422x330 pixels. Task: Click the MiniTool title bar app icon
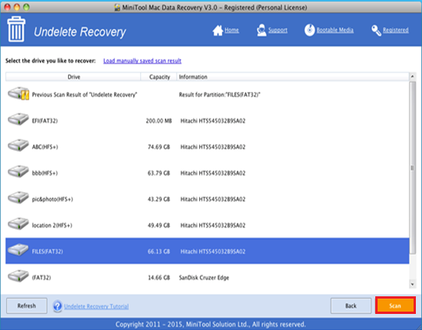pyautogui.click(x=117, y=8)
